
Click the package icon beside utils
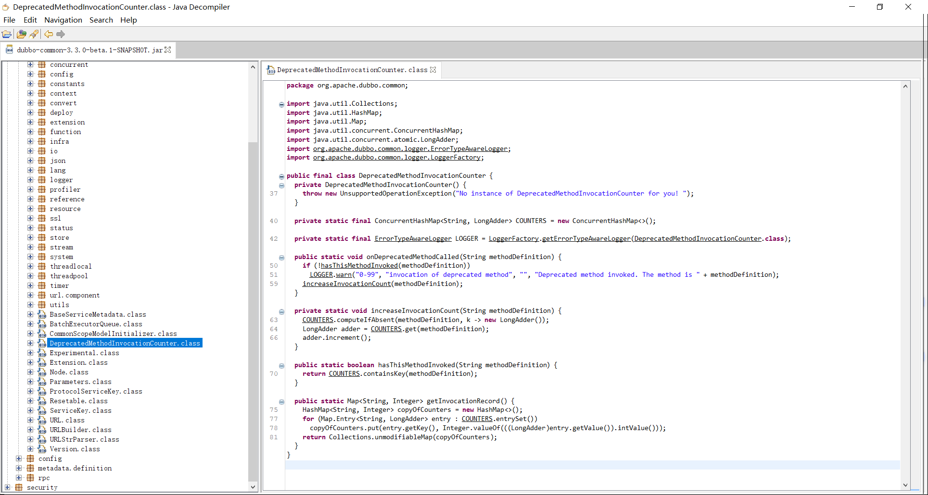tap(42, 305)
